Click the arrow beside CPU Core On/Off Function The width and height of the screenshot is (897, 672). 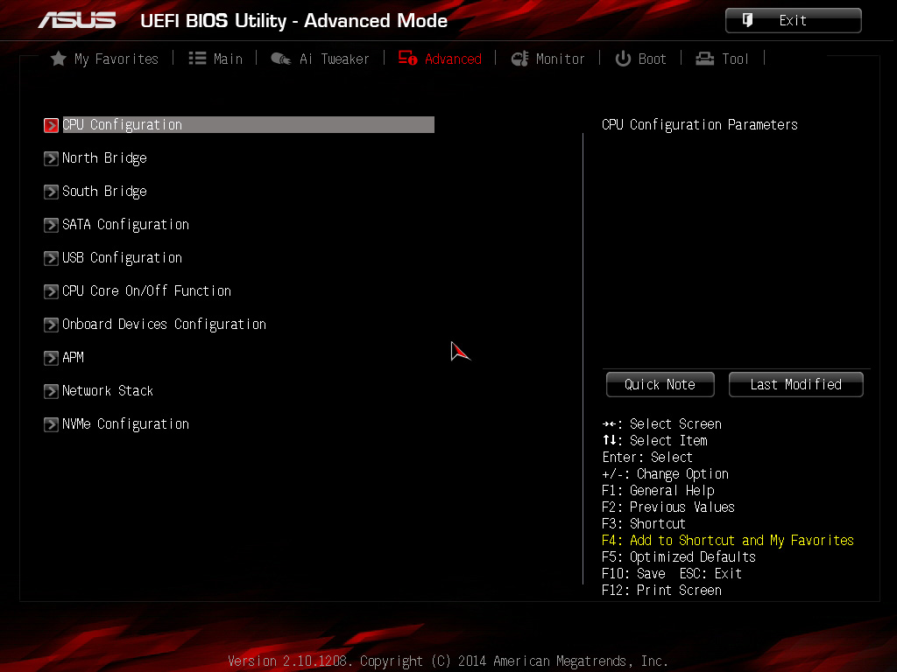[51, 291]
